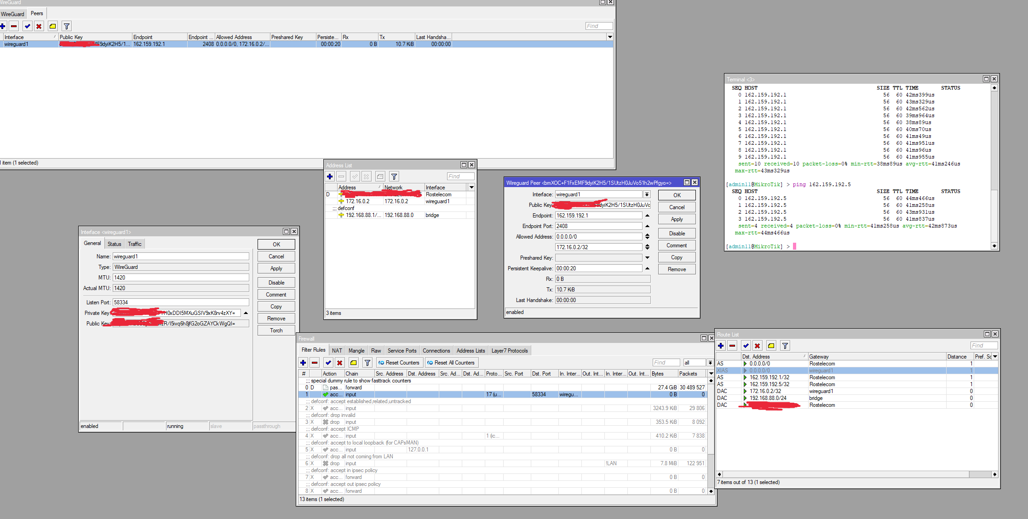The width and height of the screenshot is (1028, 519).
Task: Click MTU field in Interface wireguard1
Action: click(x=181, y=278)
